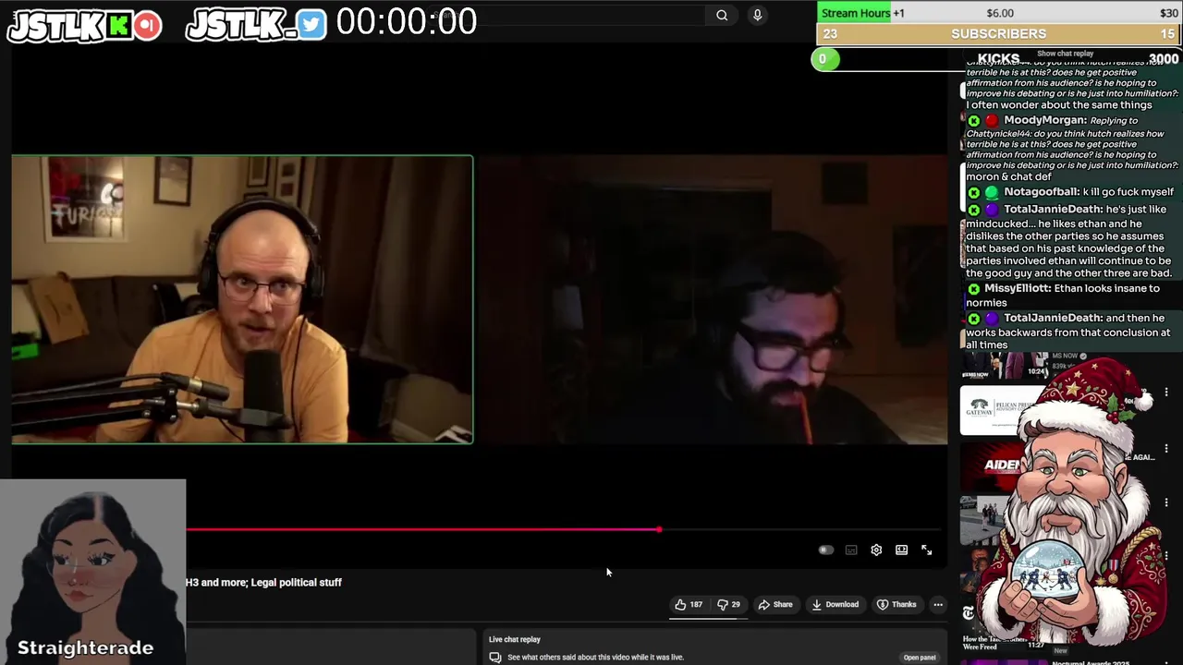Open Gateway recommended video thumbnail

point(996,409)
